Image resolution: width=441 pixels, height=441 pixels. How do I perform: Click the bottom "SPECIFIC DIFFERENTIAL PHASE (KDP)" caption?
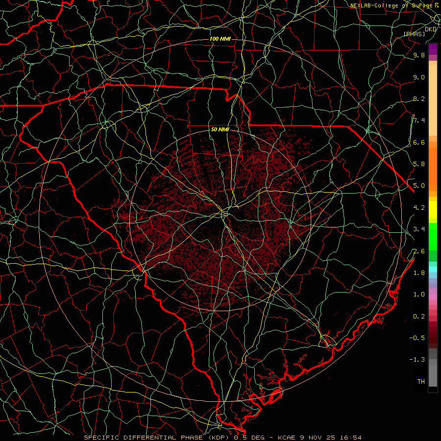point(157,438)
